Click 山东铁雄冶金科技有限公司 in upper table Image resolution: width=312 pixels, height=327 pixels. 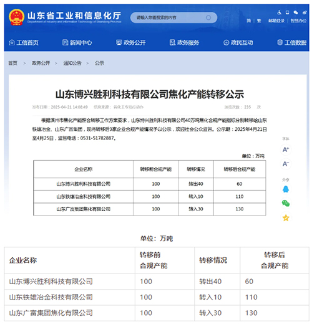(84, 196)
